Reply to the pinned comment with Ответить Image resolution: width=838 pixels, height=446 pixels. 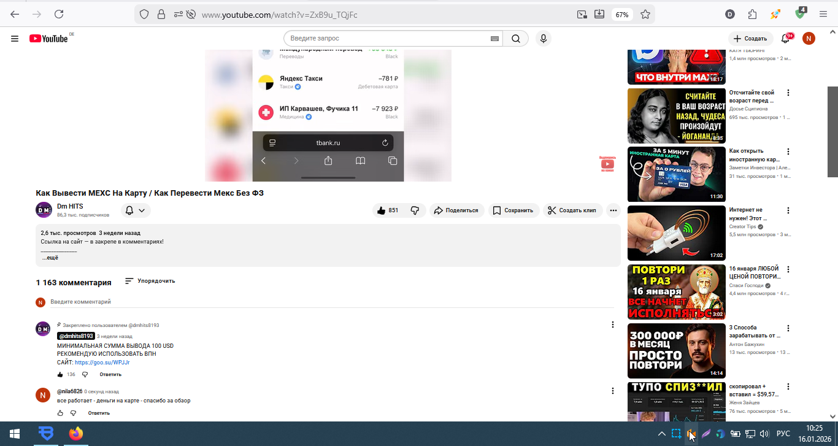110,374
